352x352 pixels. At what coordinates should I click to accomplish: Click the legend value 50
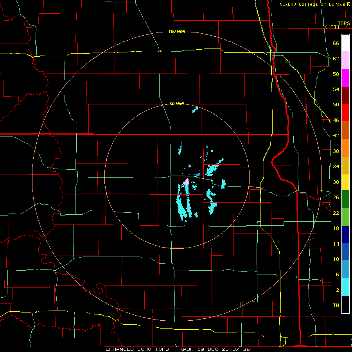[336, 105]
